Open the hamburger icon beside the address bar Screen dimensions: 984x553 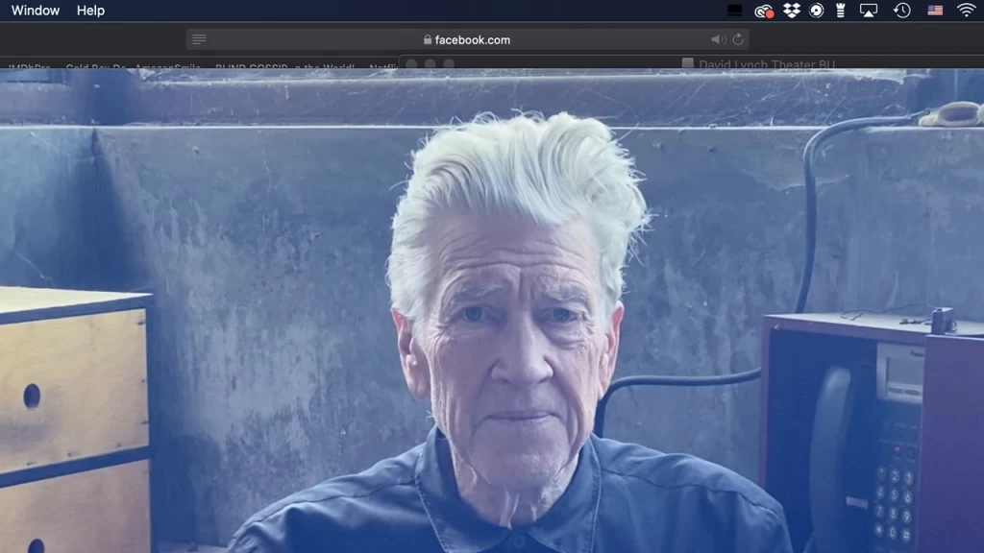(198, 39)
